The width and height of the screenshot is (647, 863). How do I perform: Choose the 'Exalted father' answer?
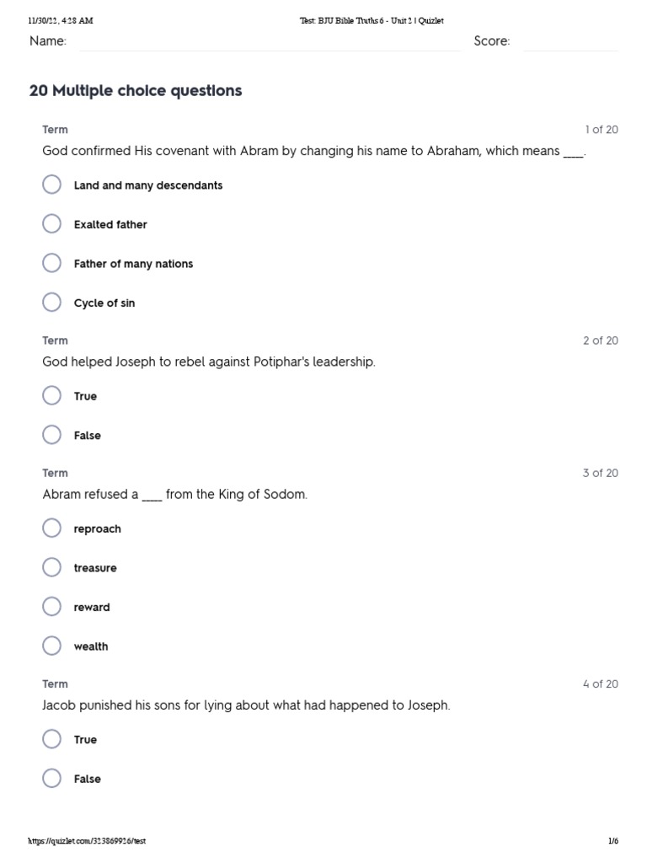click(x=51, y=223)
